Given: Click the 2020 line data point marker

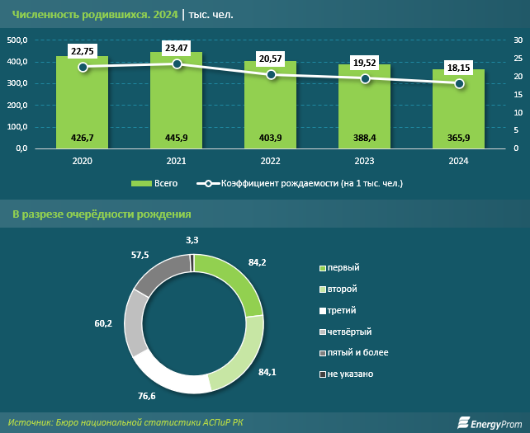Looking at the screenshot, I should click(82, 67).
